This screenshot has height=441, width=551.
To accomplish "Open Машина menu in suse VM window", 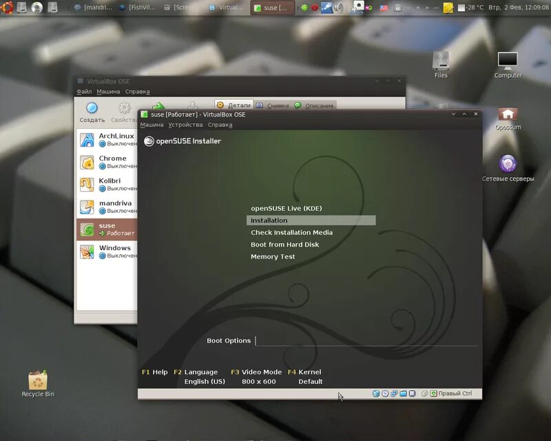I will point(152,125).
